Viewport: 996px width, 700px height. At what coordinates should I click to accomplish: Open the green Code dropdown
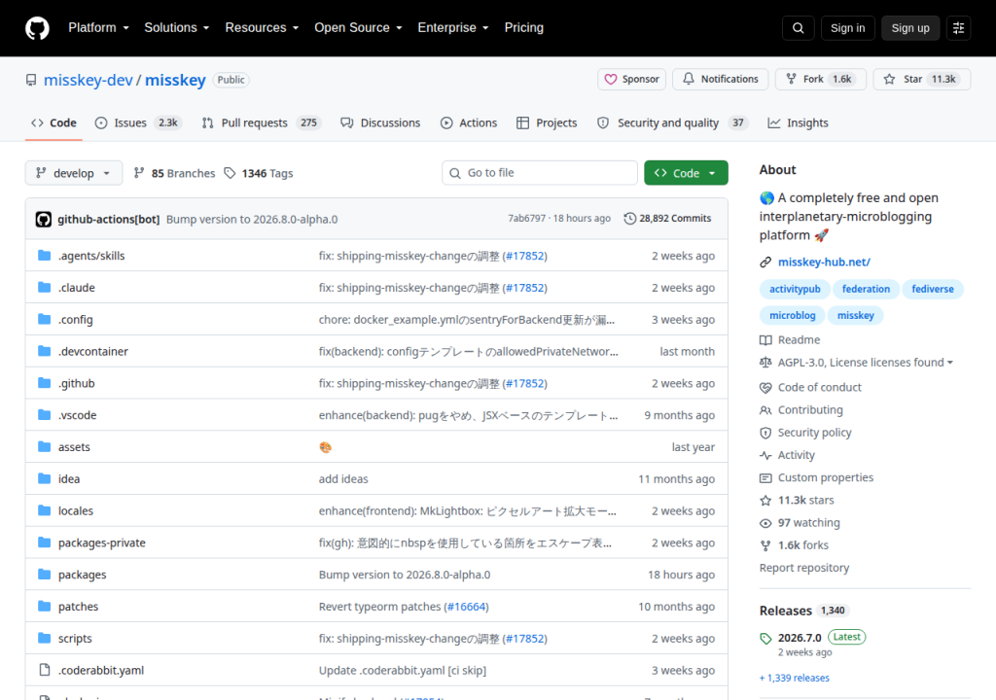pyautogui.click(x=686, y=173)
